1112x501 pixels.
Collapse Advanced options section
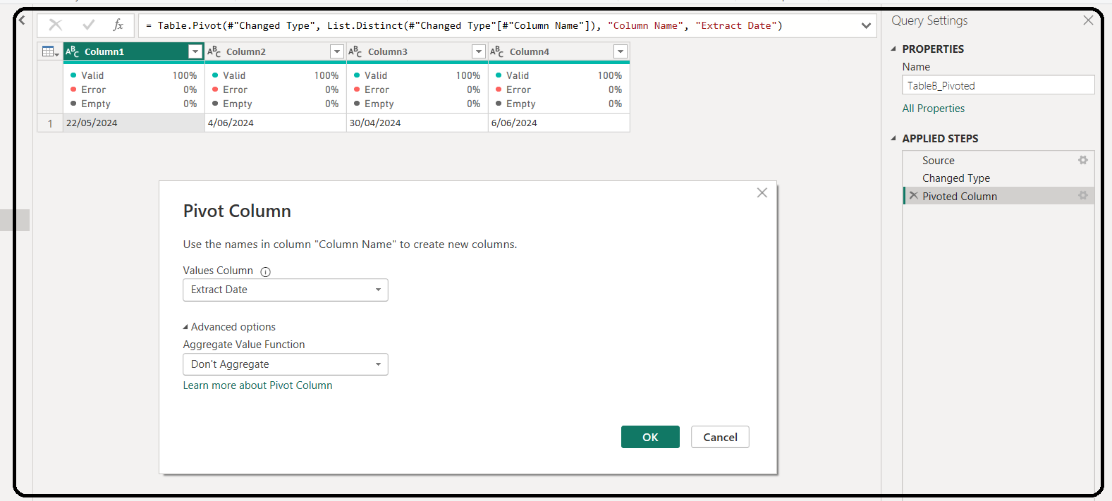coord(229,327)
